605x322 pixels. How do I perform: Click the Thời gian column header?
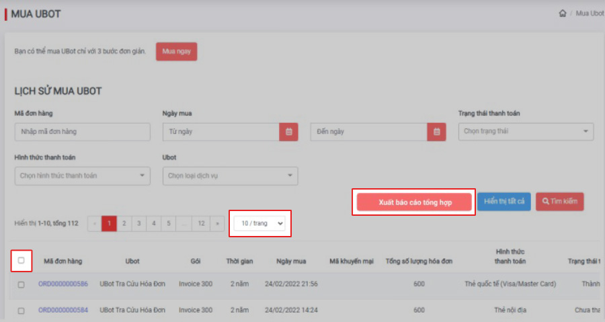(x=239, y=261)
